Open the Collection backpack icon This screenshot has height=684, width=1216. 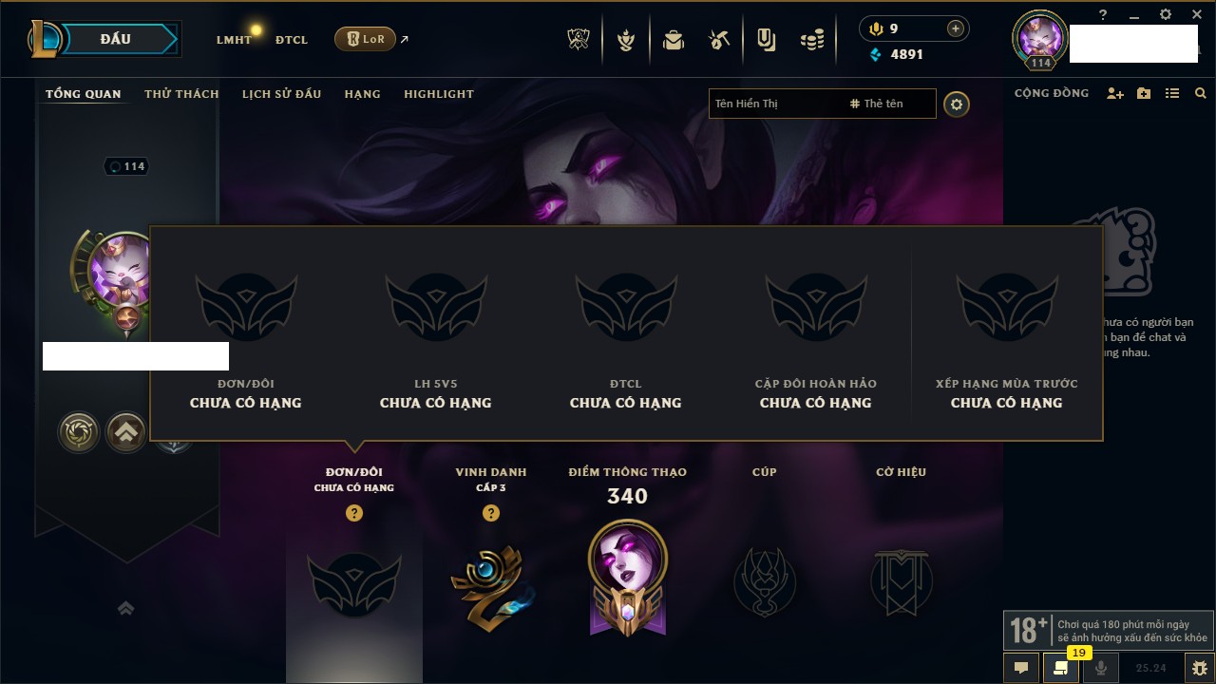(674, 40)
